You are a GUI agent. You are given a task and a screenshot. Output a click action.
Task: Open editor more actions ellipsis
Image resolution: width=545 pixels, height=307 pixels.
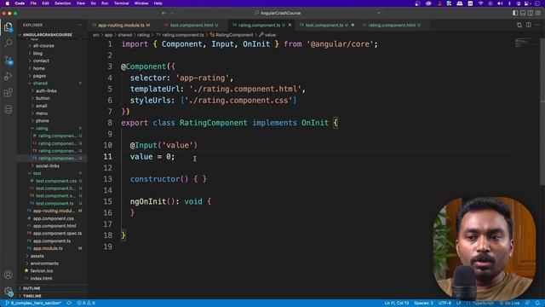tap(537, 25)
